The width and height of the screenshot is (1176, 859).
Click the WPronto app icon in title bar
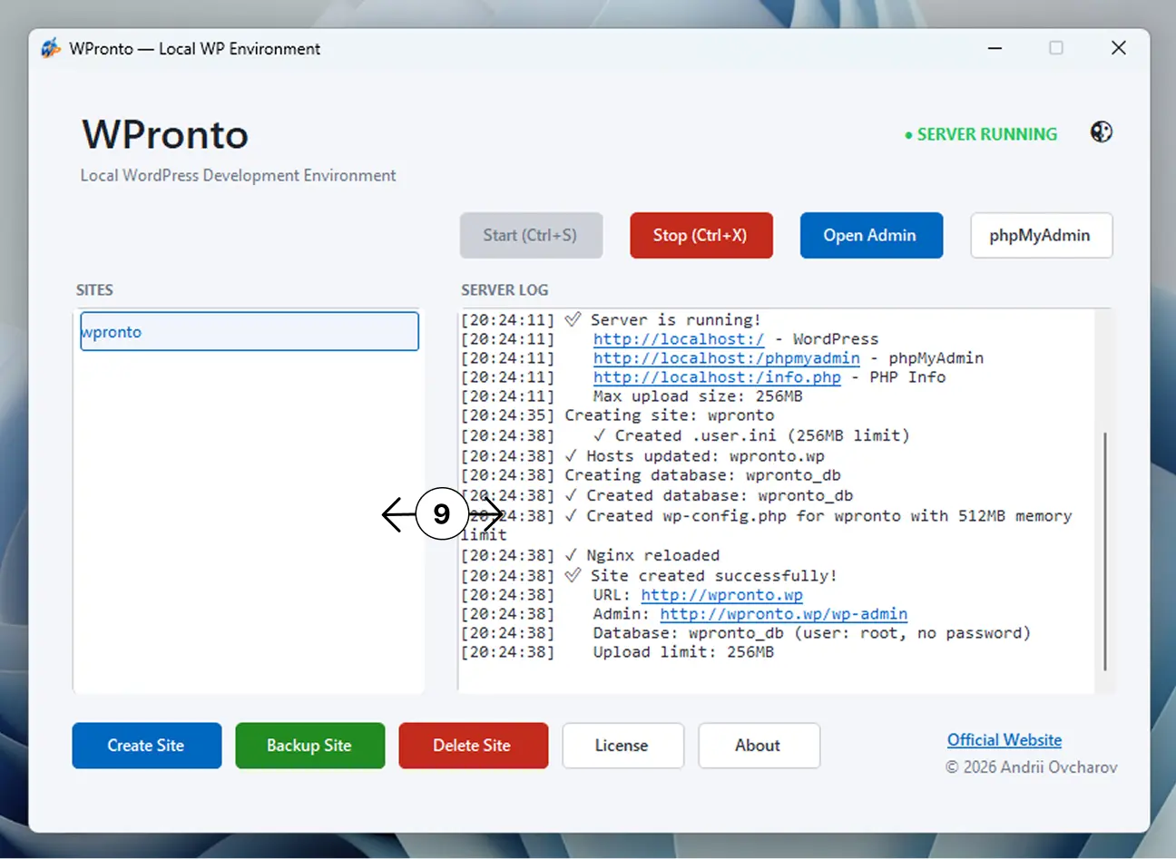51,48
